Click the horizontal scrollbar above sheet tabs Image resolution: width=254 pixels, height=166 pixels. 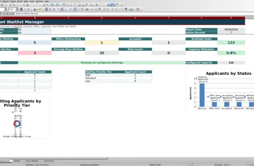click(x=54, y=158)
